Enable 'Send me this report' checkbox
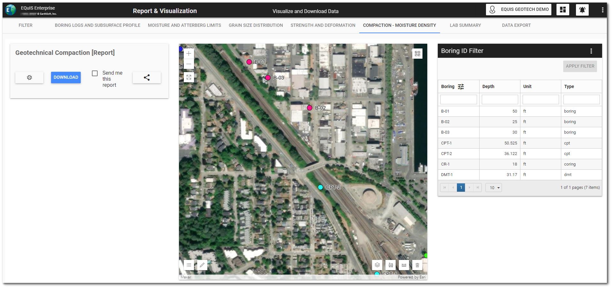 click(x=95, y=73)
